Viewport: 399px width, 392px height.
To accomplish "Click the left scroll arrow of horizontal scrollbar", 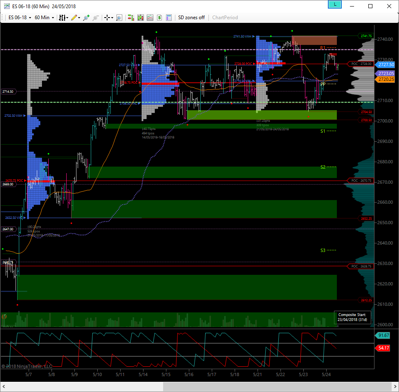I will (x=4, y=387).
